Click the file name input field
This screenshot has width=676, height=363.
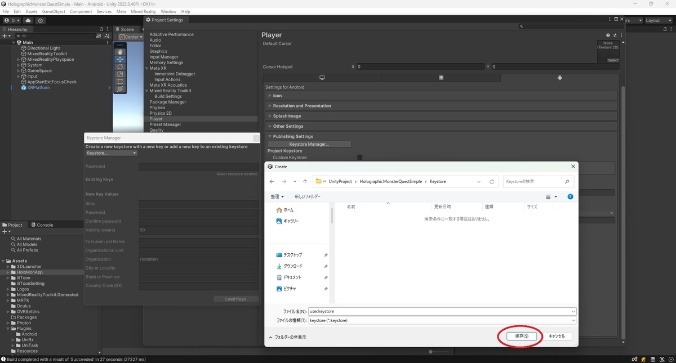442,311
